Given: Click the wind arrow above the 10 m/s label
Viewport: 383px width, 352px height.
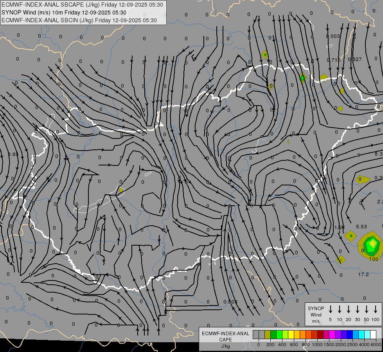Looking at the screenshot, I should (339, 309).
